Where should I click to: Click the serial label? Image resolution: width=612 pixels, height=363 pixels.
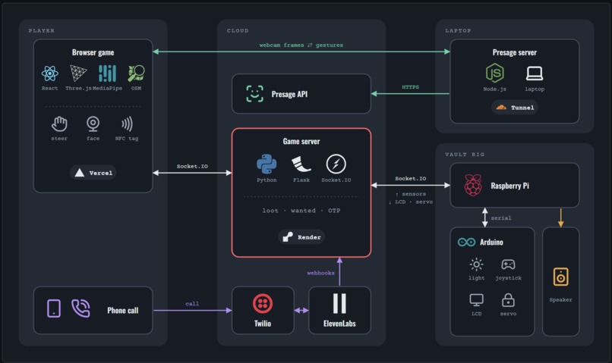click(x=501, y=217)
